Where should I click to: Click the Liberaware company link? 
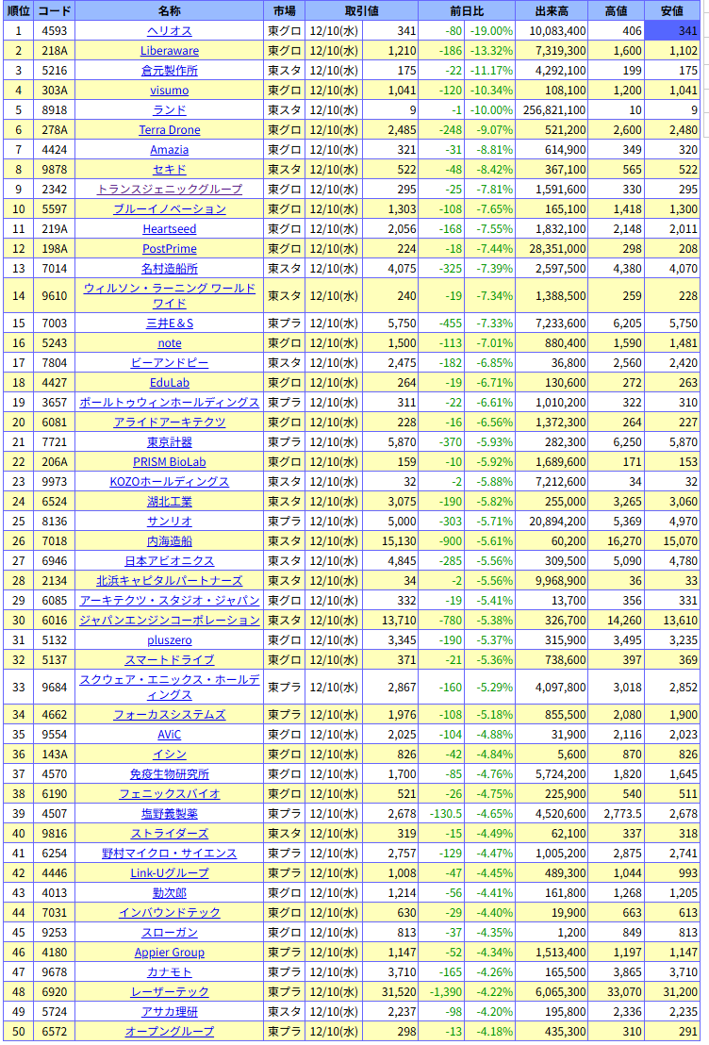coord(170,51)
